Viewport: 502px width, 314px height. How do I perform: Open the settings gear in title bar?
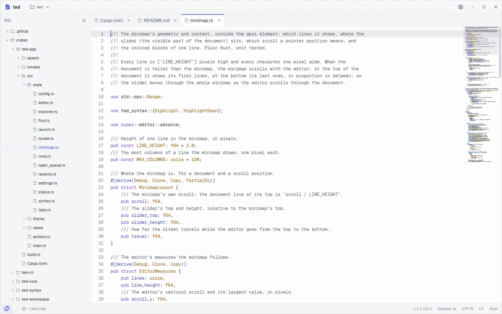point(461,7)
